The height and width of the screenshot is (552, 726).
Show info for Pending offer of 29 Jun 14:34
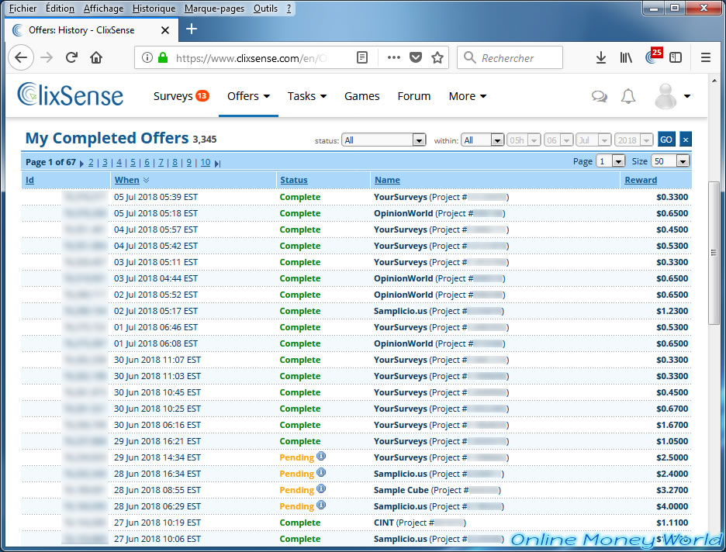tap(321, 456)
